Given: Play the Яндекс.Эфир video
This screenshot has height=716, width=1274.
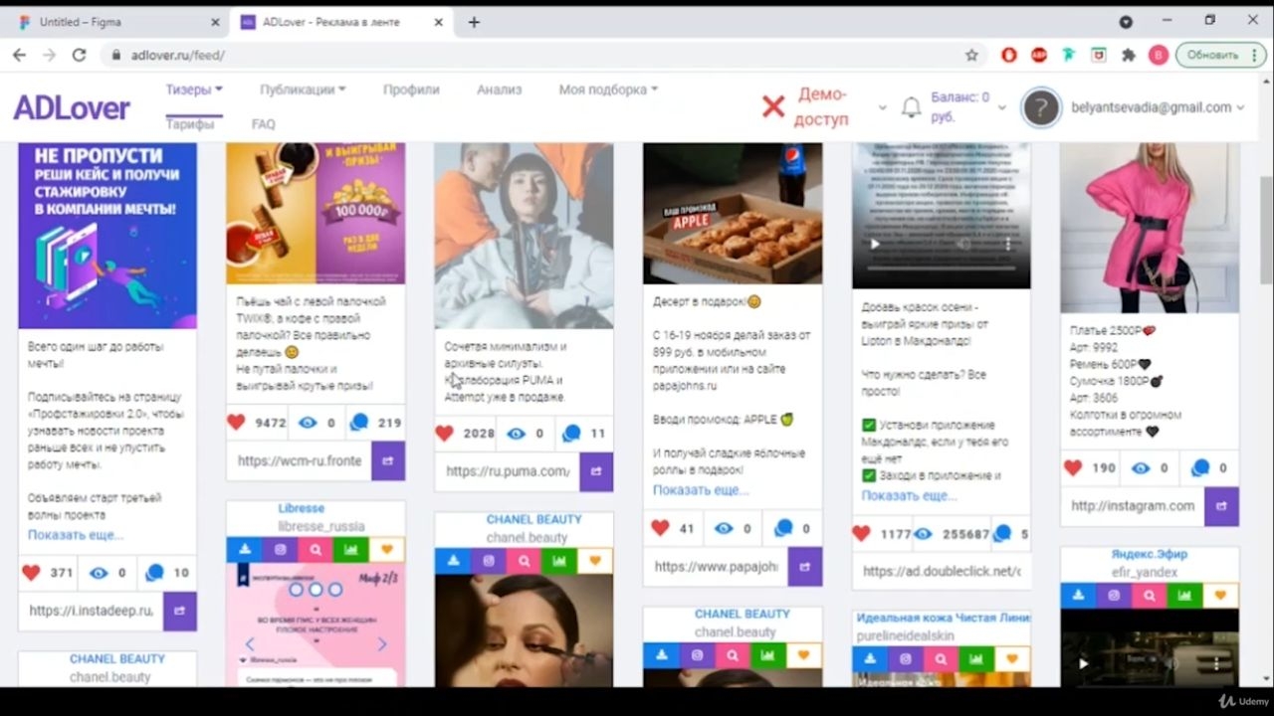Looking at the screenshot, I should (1084, 663).
